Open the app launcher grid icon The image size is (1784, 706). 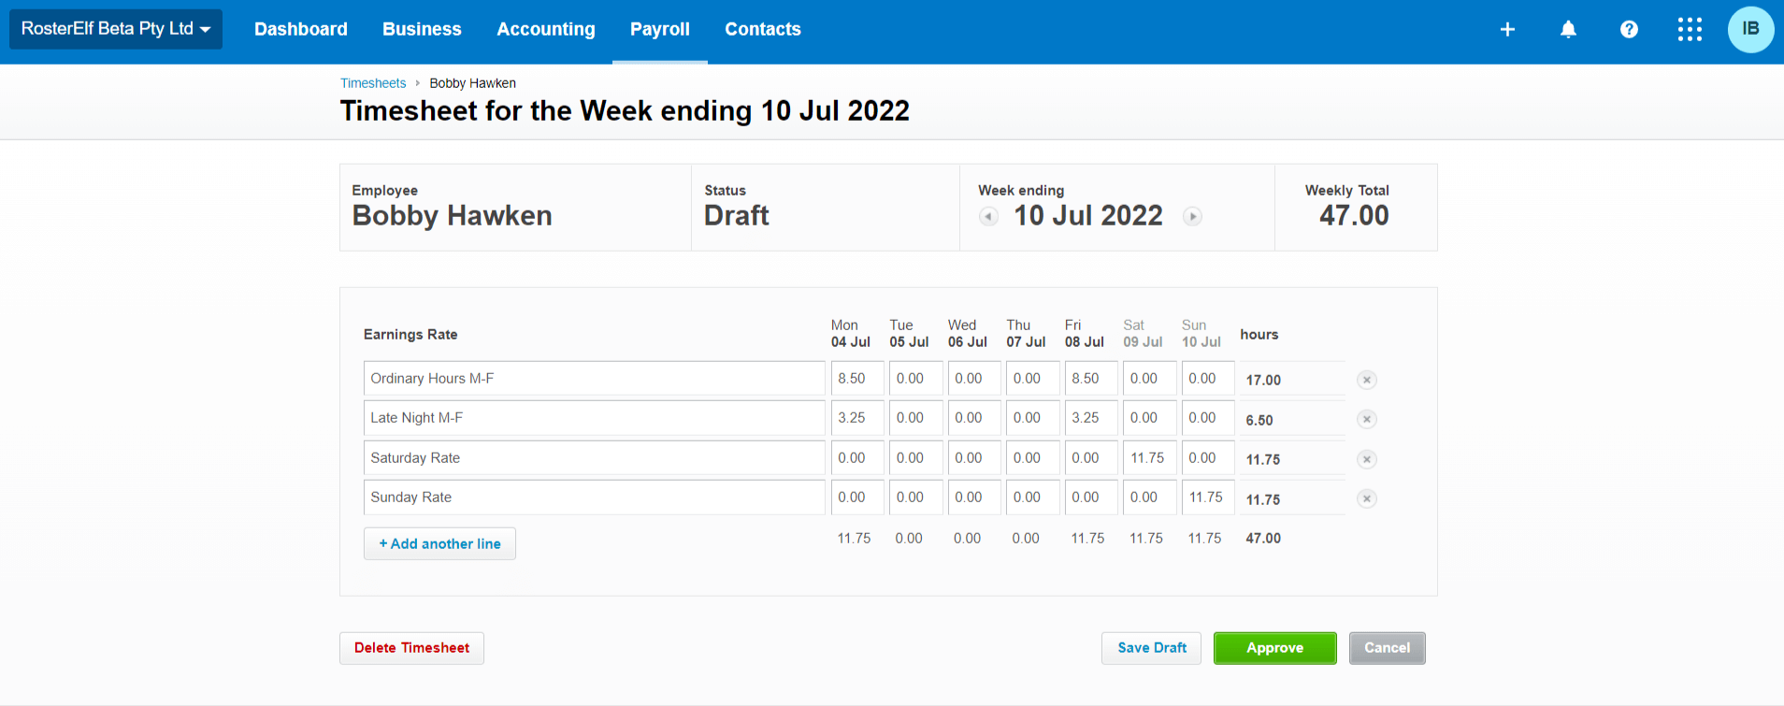(1690, 29)
